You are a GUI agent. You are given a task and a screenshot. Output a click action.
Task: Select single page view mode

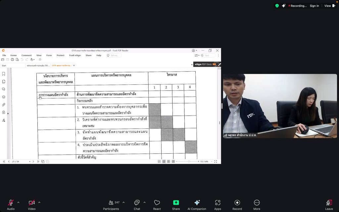159,162
